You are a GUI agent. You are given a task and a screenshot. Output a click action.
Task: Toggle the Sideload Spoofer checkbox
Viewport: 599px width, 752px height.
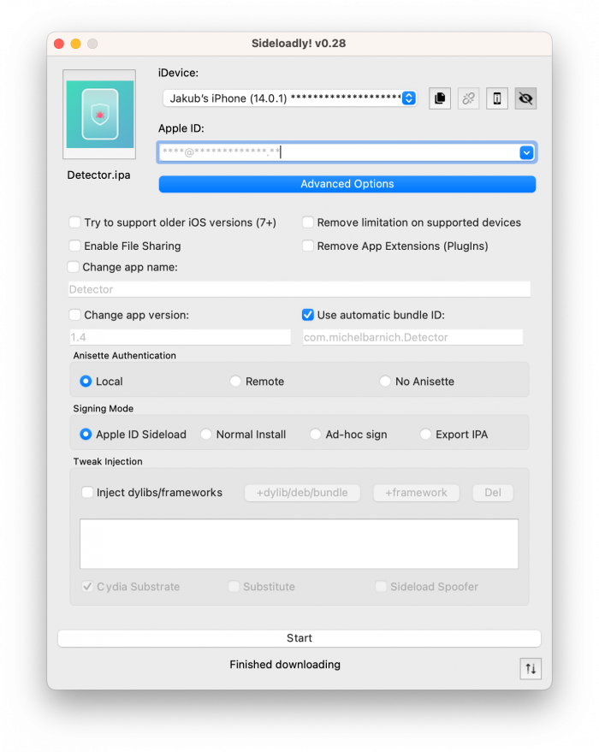click(381, 587)
